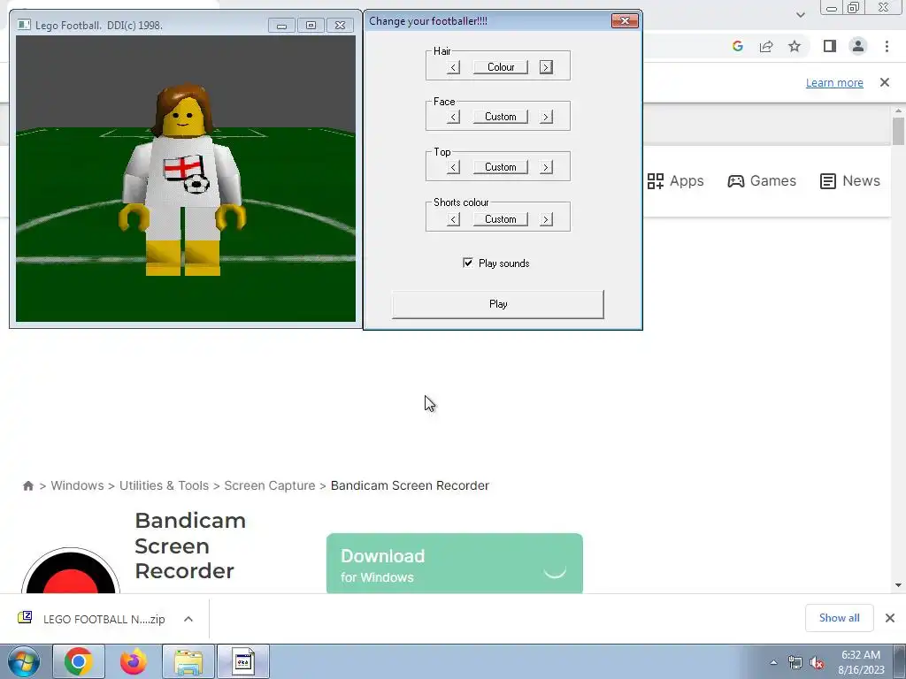Click next Hair arrow

[546, 67]
